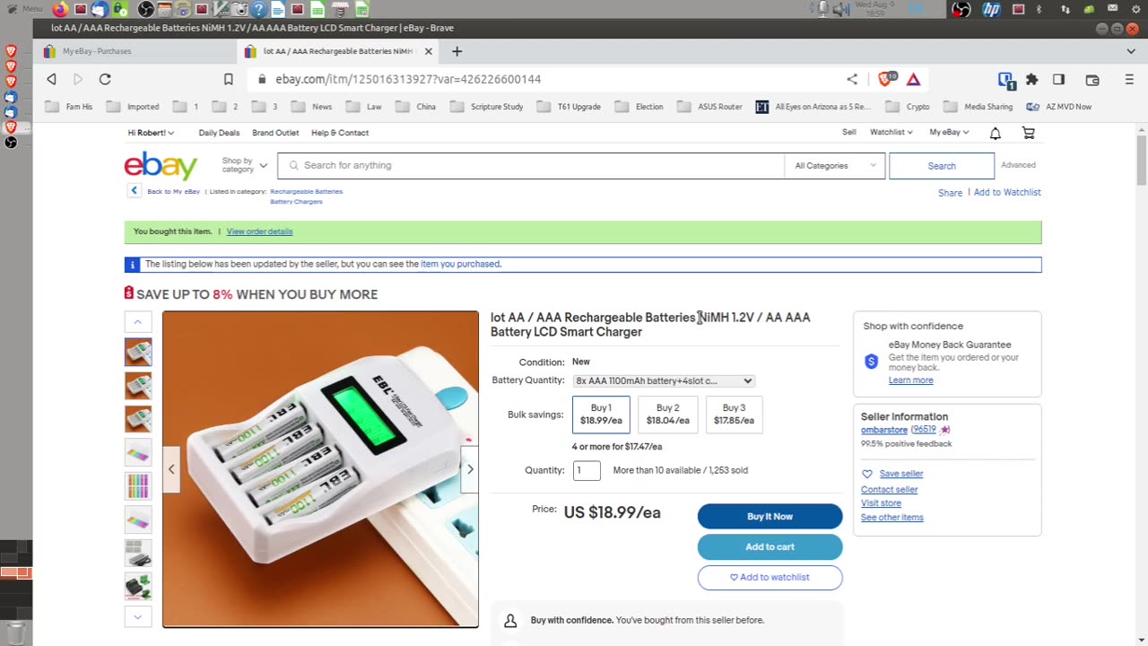Bookmark this page with the bookmark icon
This screenshot has height=646, width=1148.
(229, 79)
